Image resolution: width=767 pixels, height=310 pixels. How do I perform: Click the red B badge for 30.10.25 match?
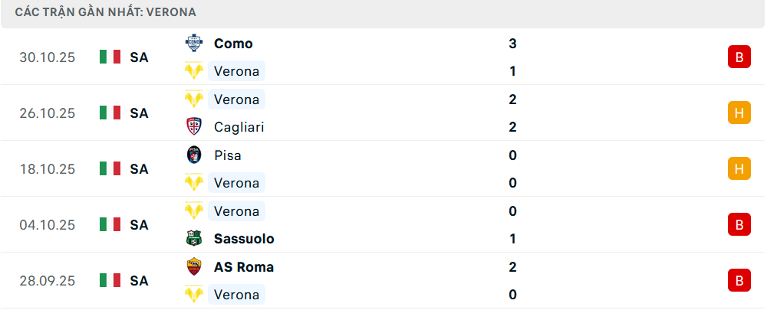[739, 57]
